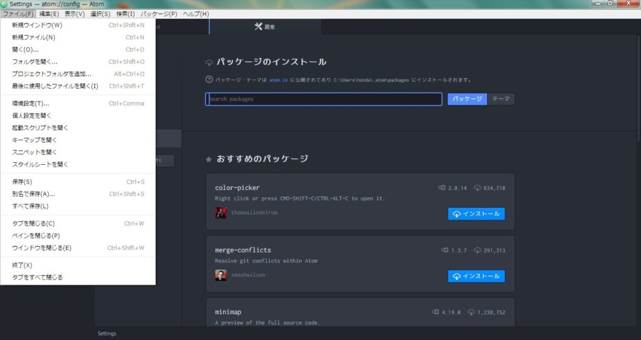Install the color-picker package

click(x=476, y=214)
